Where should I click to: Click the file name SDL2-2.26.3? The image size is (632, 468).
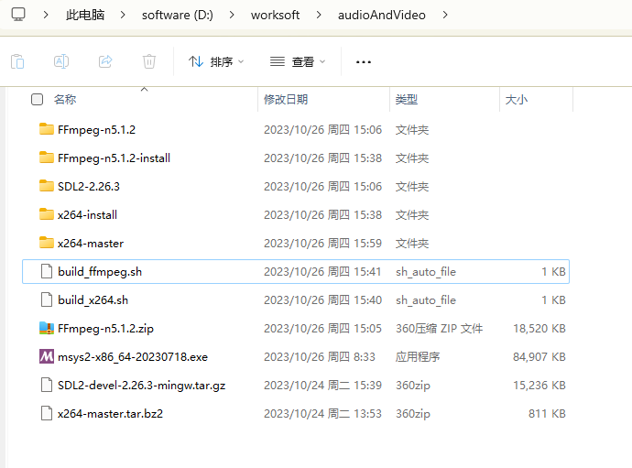tap(89, 187)
